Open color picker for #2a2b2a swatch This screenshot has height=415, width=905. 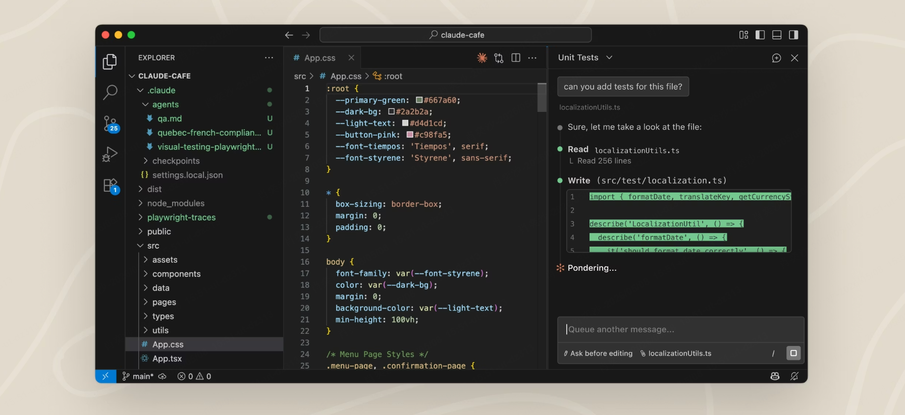click(391, 111)
